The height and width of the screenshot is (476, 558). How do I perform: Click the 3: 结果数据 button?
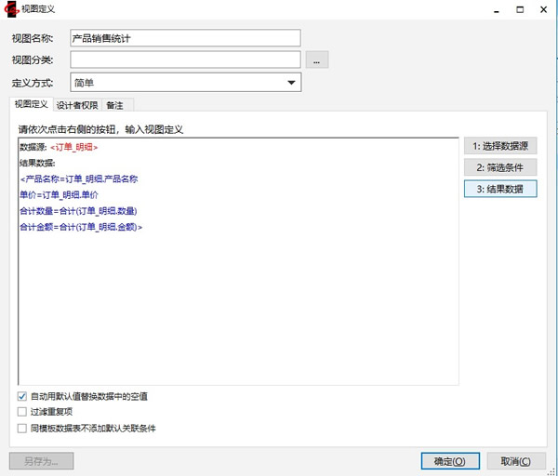(x=500, y=189)
